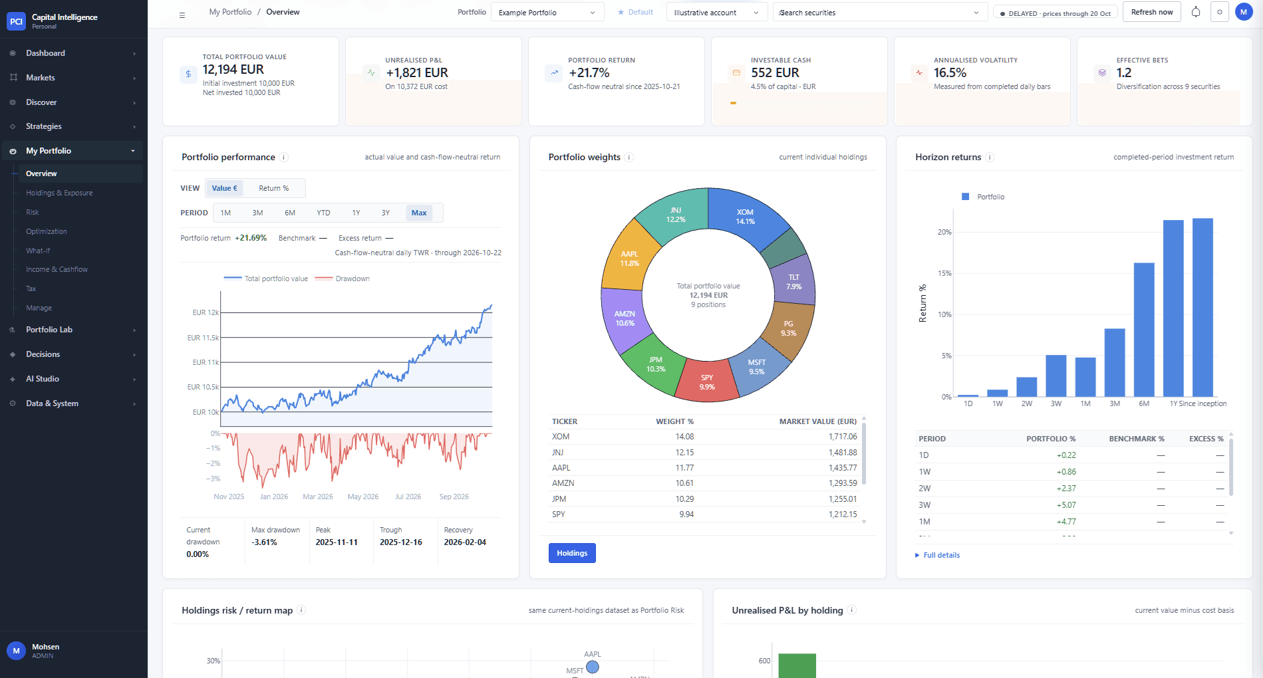Toggle the Total portfolio value legend entry
Screen dimensions: 1263x678
[266, 279]
